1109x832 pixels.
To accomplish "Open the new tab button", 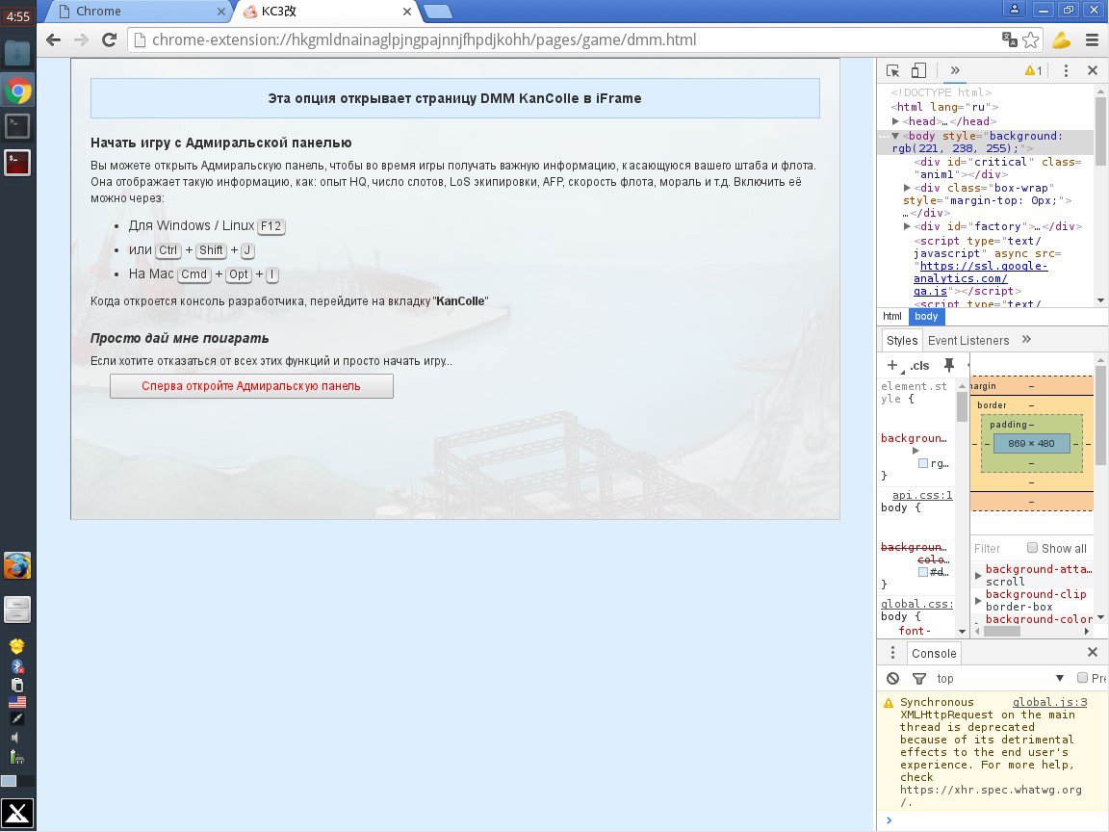I will [x=439, y=12].
